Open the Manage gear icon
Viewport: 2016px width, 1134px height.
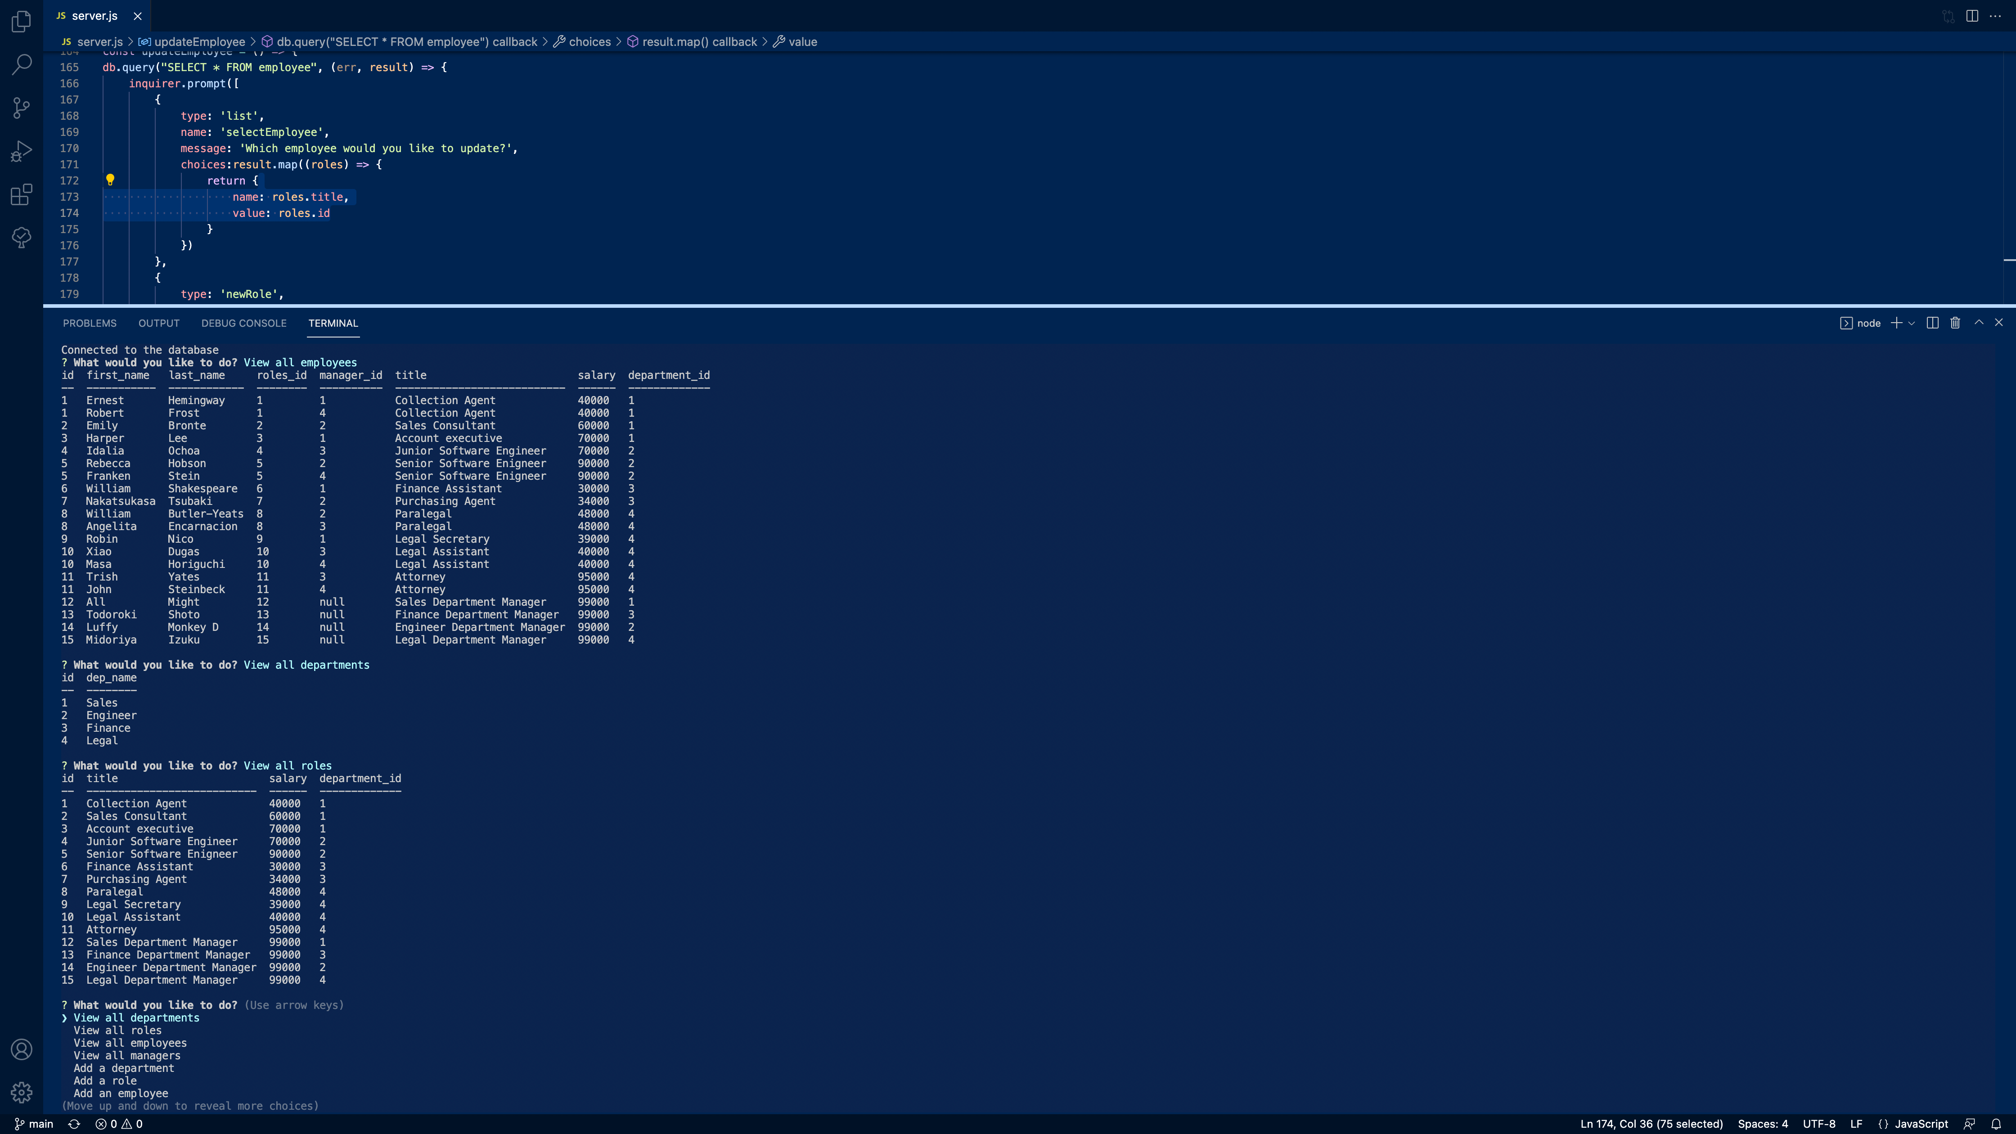pos(21,1092)
